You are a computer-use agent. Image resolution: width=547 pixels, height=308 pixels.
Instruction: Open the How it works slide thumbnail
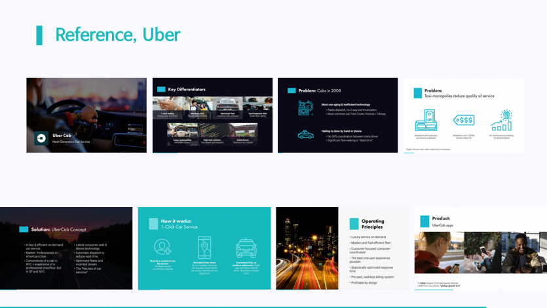pos(204,248)
